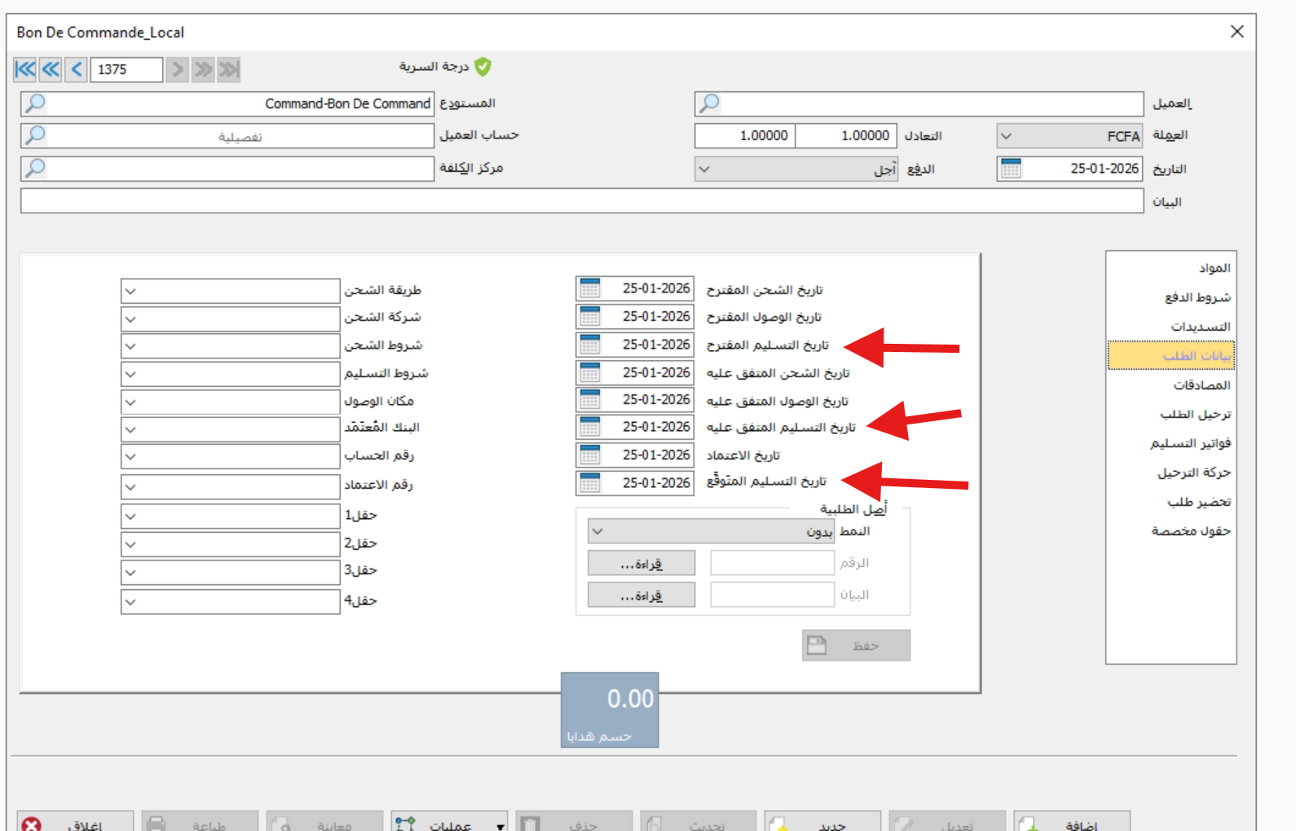
Task: Go to previous record arrow
Action: click(77, 69)
